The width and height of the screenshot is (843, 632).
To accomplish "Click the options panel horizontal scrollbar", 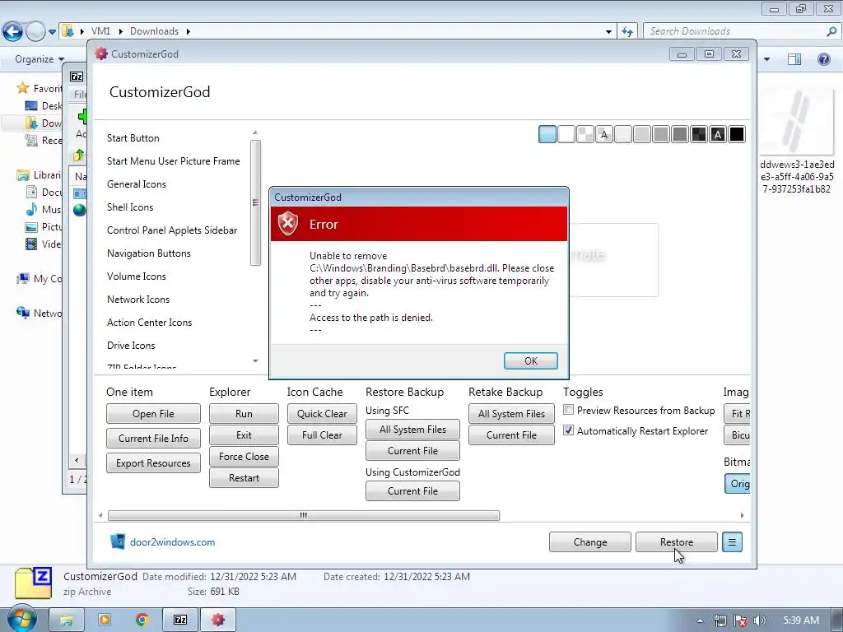I will click(x=303, y=515).
